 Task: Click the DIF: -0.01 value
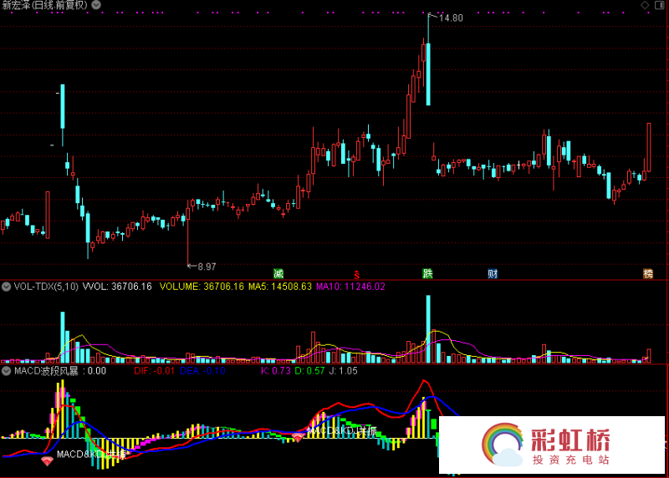tap(155, 371)
